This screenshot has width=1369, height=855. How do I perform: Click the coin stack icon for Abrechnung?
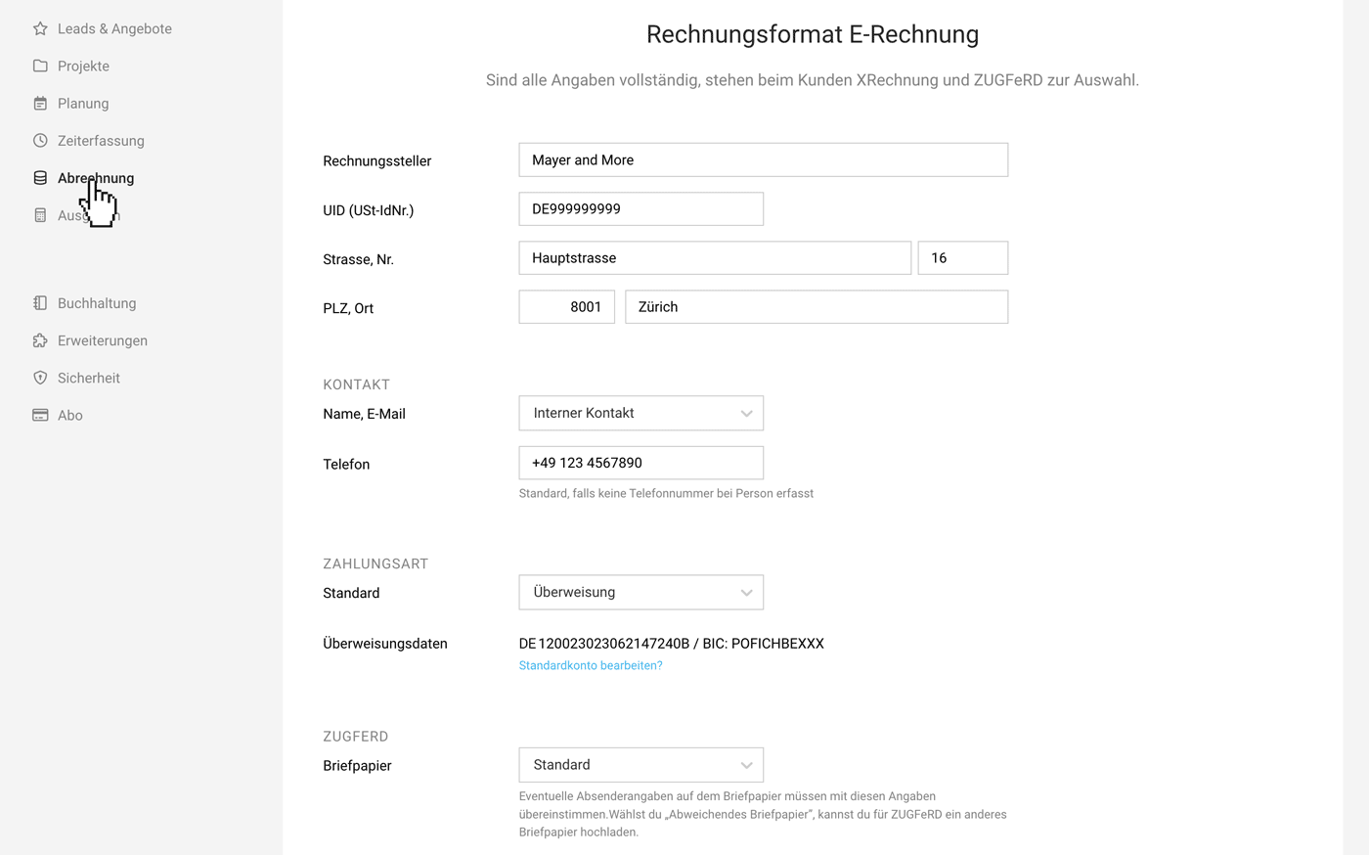click(40, 177)
